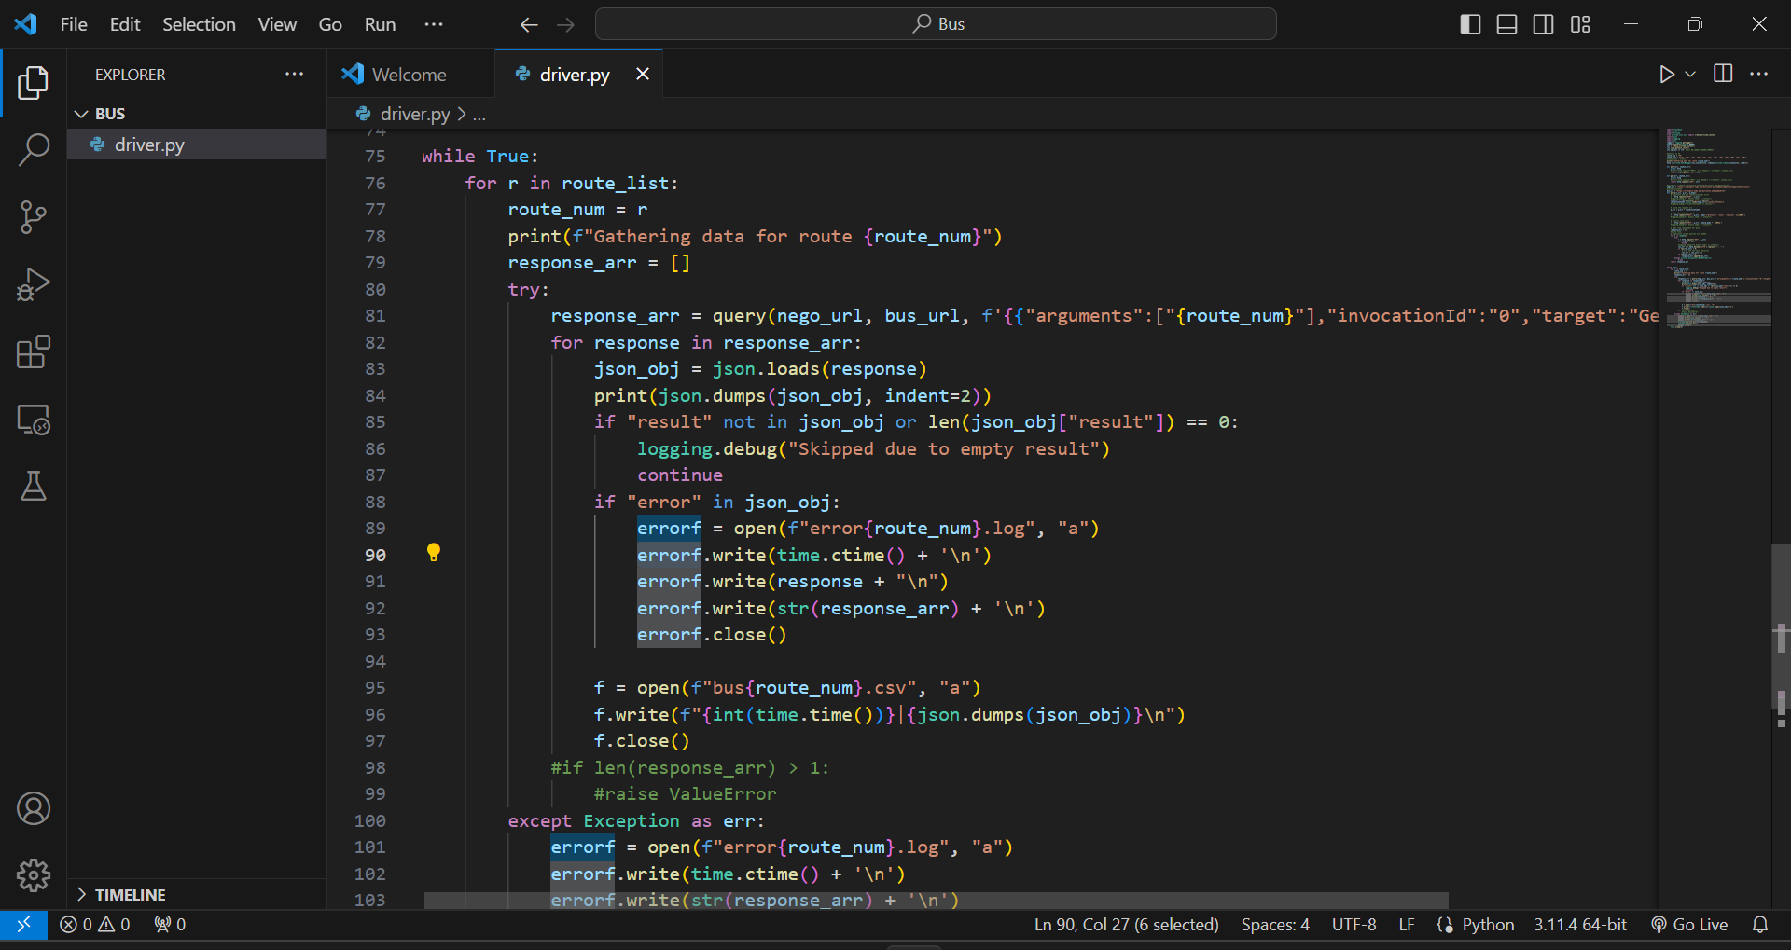Viewport: 1791px width, 950px height.
Task: Split the editor to the right
Action: point(1723,74)
